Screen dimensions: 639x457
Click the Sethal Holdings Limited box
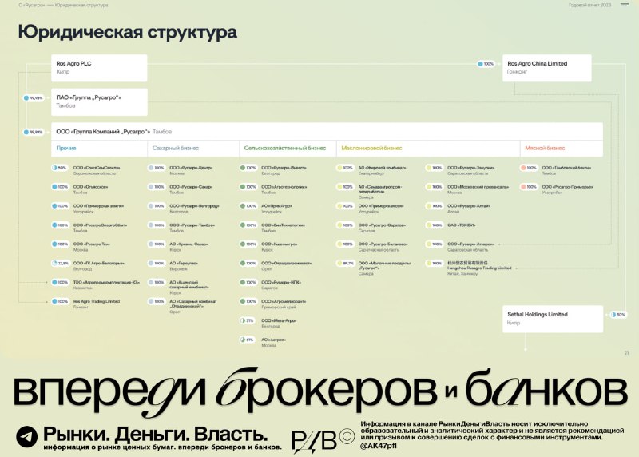pyautogui.click(x=553, y=319)
